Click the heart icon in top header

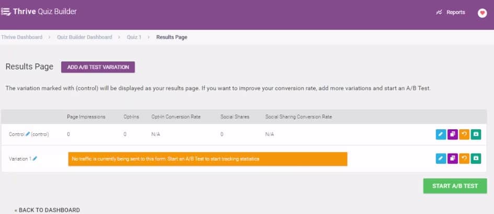click(482, 13)
